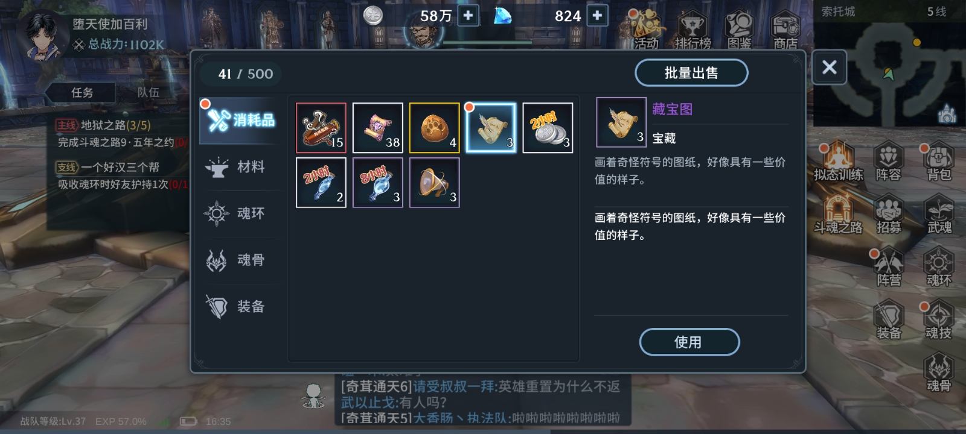Add gold with the plus beside 58万
Image resolution: width=966 pixels, height=434 pixels.
pos(469,16)
